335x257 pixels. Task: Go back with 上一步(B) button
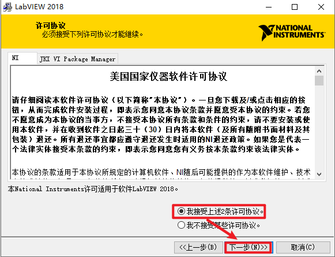point(198,247)
